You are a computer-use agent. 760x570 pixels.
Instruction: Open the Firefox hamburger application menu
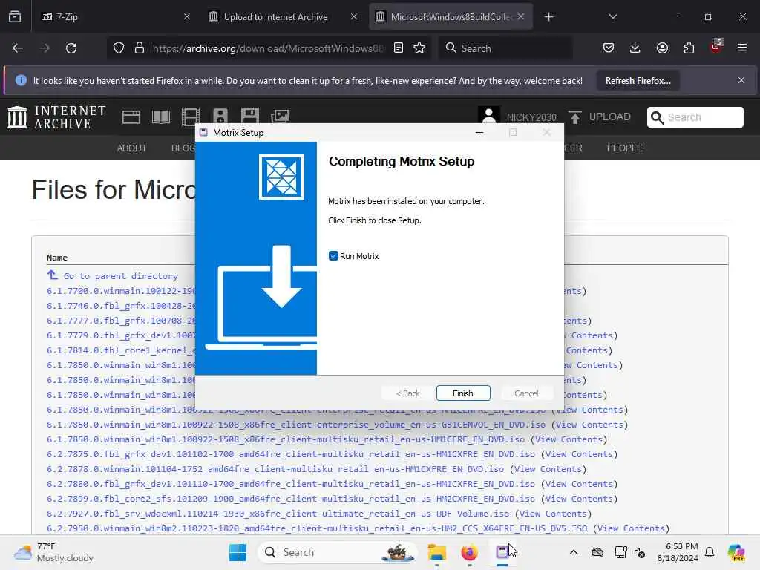click(x=742, y=48)
